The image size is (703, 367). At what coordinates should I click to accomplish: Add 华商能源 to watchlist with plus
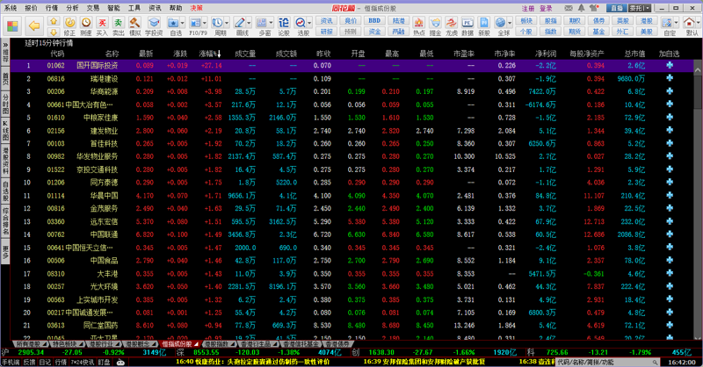tap(670, 91)
